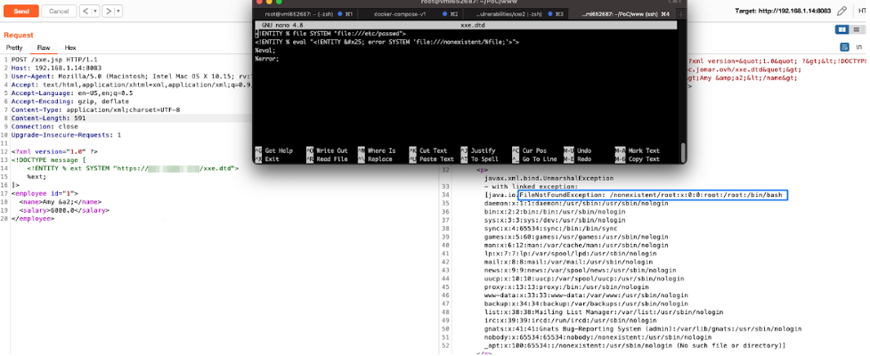
Task: Click the 'Target: http://192.168.1.14:8083' label
Action: pyautogui.click(x=783, y=11)
